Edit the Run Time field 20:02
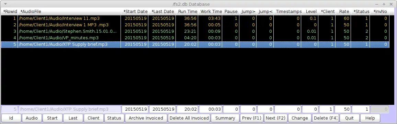 click(188, 109)
